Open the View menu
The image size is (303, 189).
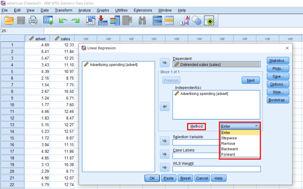(x=30, y=10)
